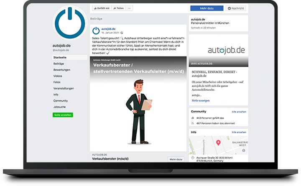Click the directions icon beside Aschauer Straße 30
The width and height of the screenshot is (301, 186).
tap(193, 158)
